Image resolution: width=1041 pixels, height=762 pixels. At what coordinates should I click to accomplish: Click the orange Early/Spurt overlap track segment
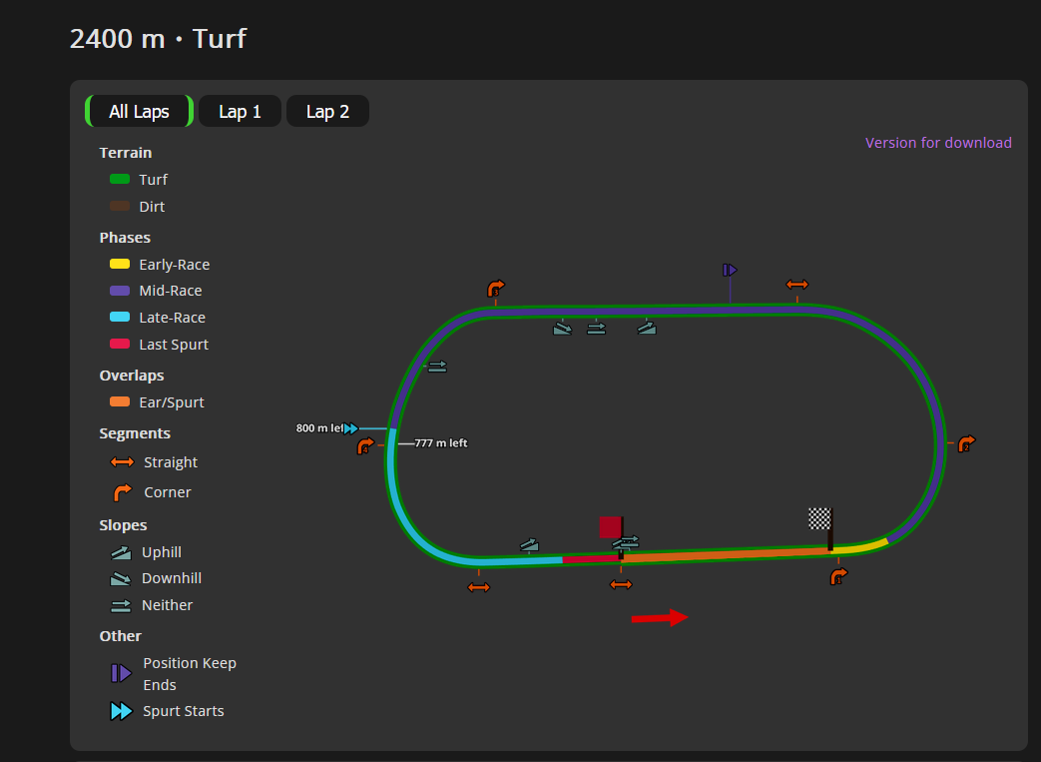725,554
